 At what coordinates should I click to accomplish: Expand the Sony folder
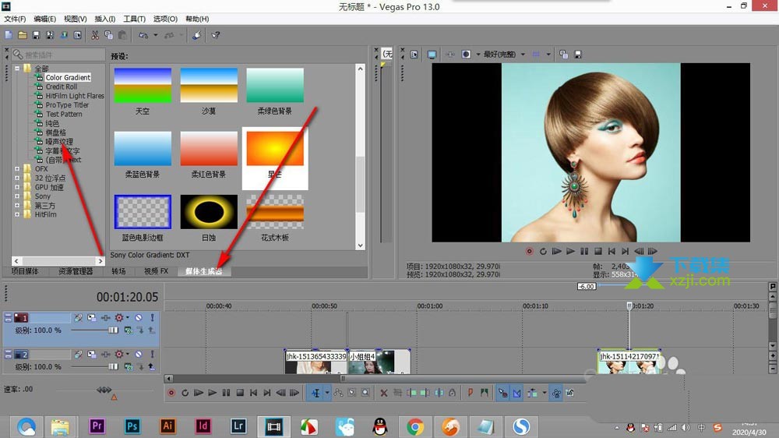tap(17, 196)
